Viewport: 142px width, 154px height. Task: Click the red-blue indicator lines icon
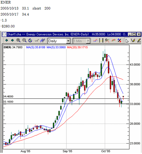click(x=95, y=40)
